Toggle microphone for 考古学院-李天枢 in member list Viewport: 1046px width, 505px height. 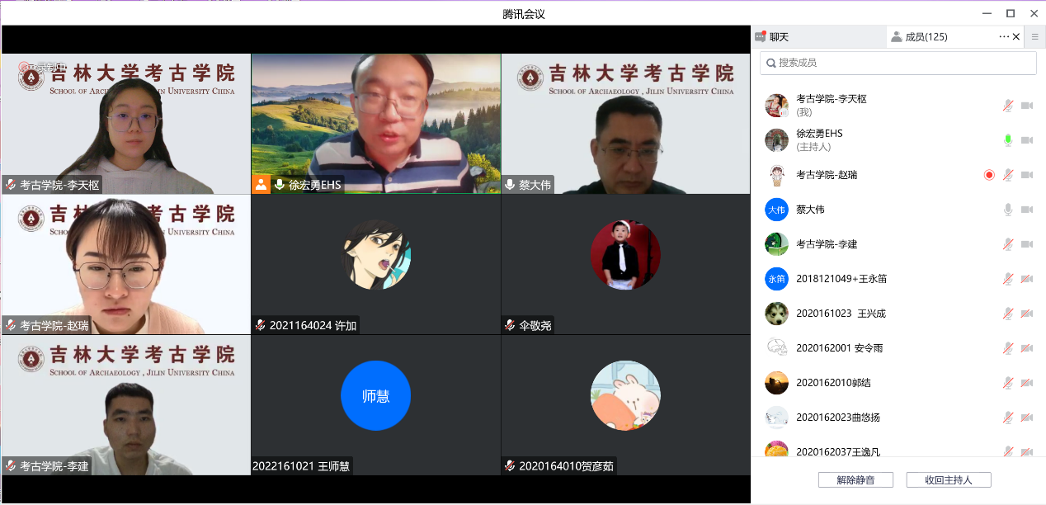1008,106
